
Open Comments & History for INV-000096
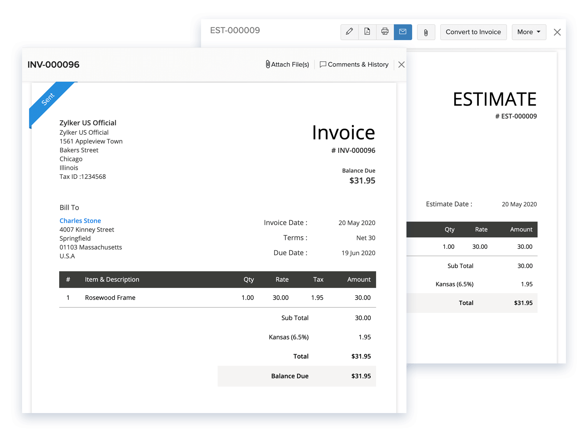(354, 64)
